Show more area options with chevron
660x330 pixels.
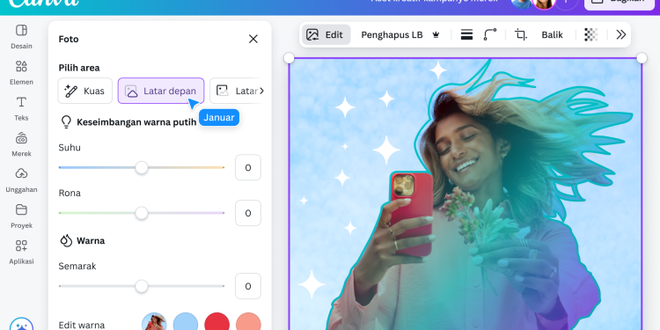click(262, 91)
